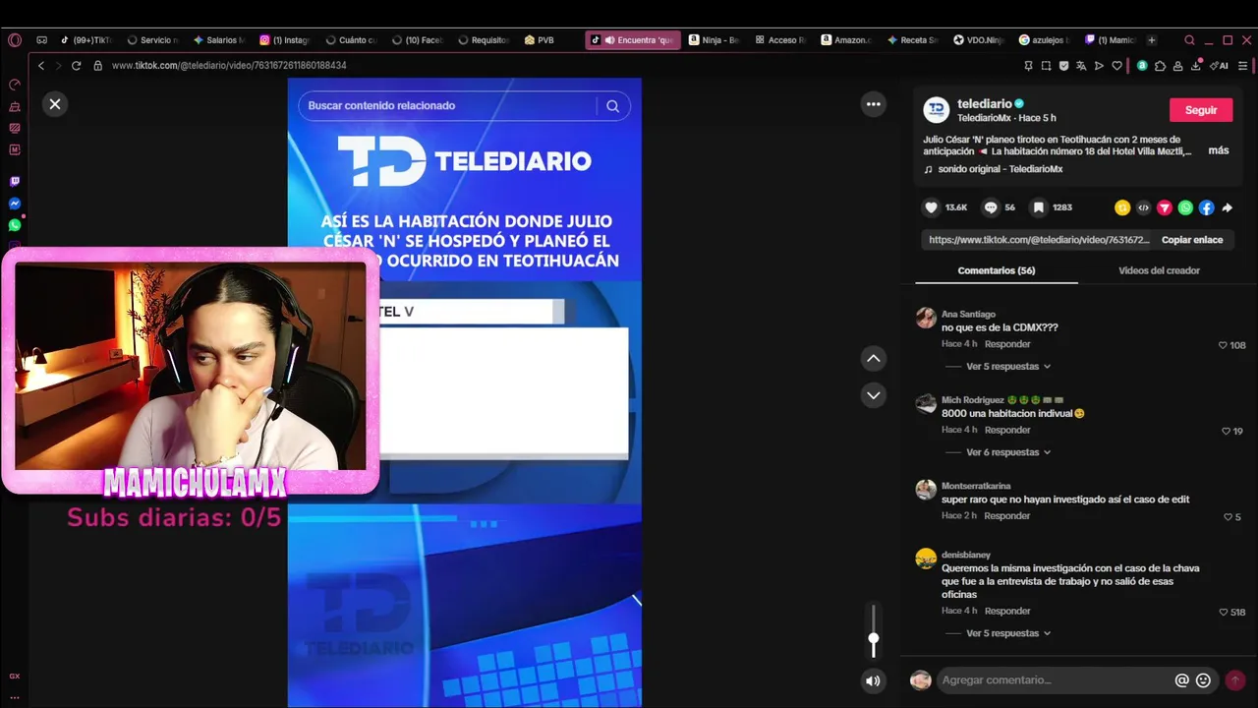This screenshot has height=708, width=1258.
Task: Repost the video with yellow repost icon
Action: pyautogui.click(x=1122, y=207)
